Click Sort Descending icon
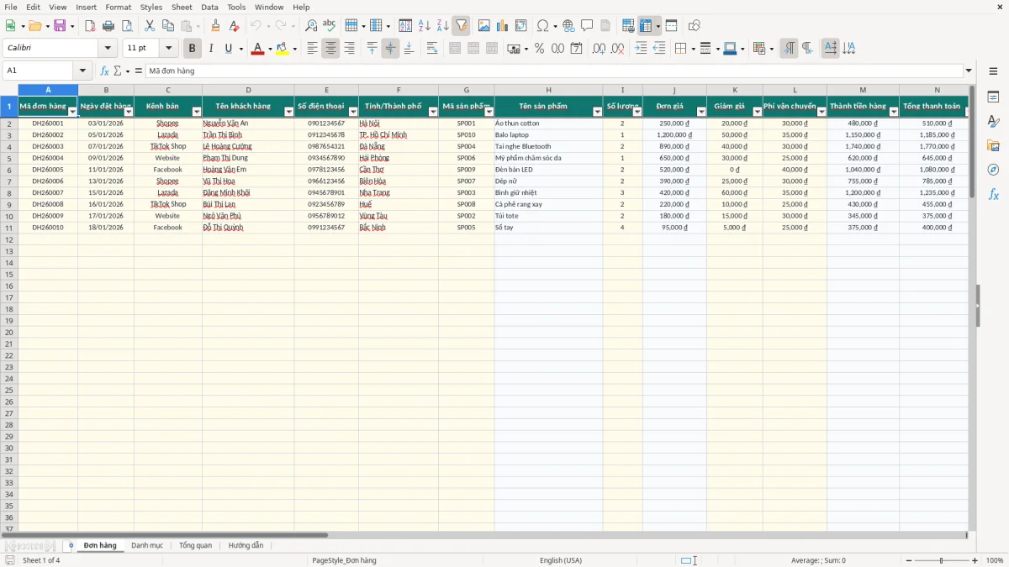 point(443,26)
